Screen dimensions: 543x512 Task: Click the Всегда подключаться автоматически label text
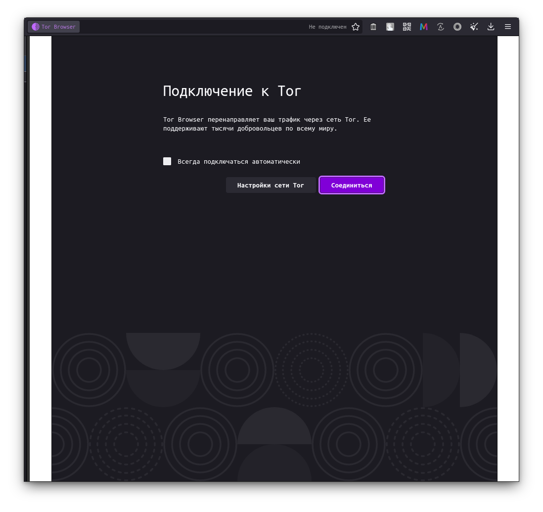pos(238,162)
